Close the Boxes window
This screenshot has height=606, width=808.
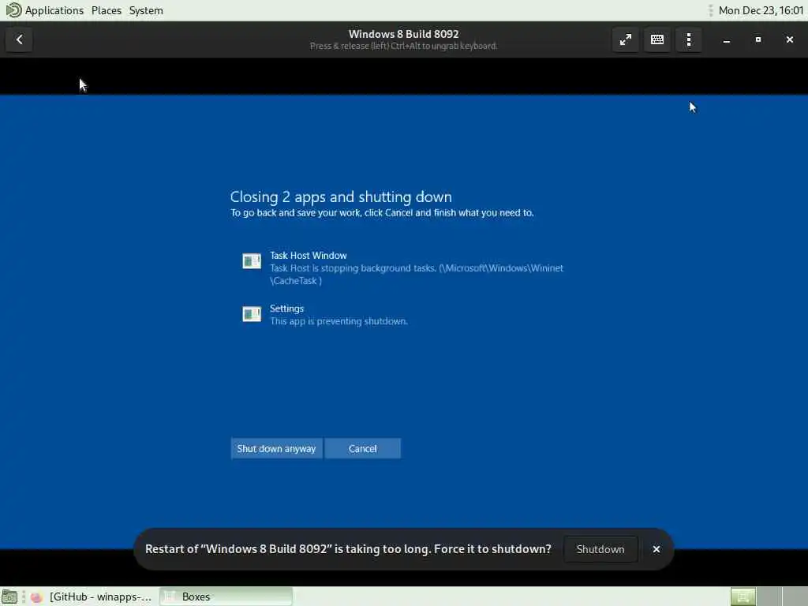[789, 39]
